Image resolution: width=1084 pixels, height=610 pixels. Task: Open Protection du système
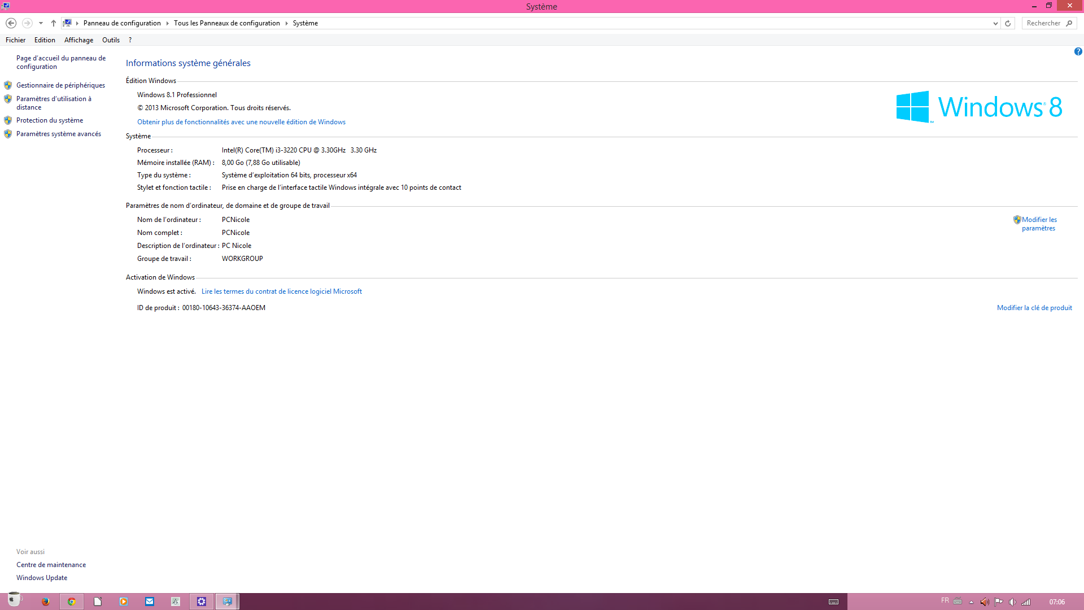50,120
